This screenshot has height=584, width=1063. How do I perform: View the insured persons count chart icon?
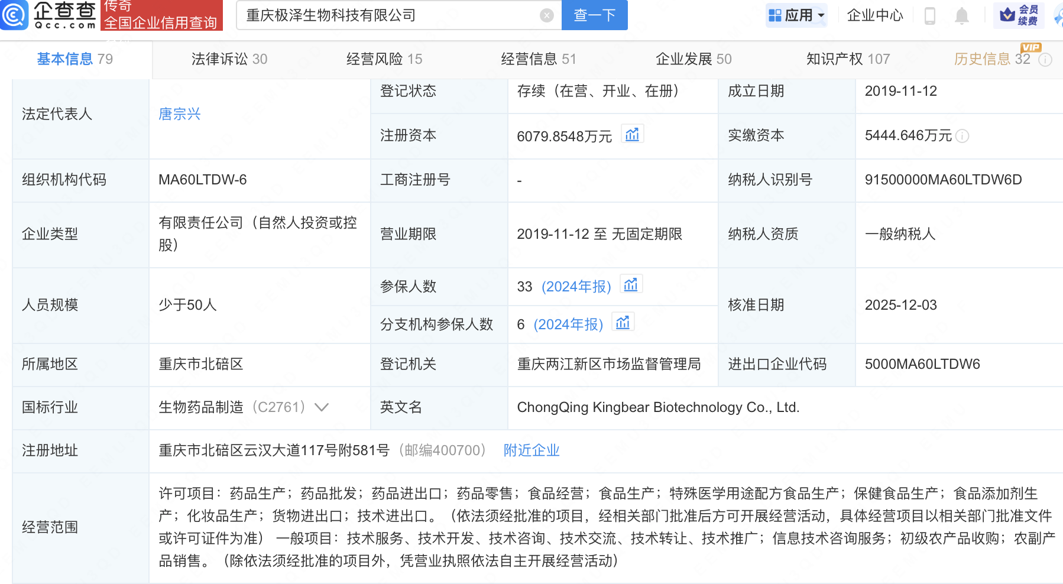[631, 285]
